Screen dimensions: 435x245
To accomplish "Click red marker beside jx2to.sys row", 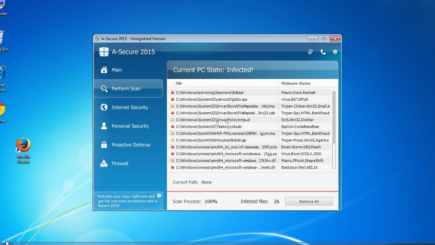I will tap(173, 99).
